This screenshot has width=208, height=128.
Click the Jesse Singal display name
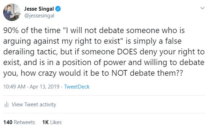tap(39, 9)
